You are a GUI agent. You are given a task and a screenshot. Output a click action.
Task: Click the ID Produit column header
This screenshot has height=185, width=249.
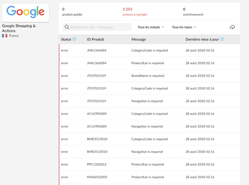[x=95, y=39]
